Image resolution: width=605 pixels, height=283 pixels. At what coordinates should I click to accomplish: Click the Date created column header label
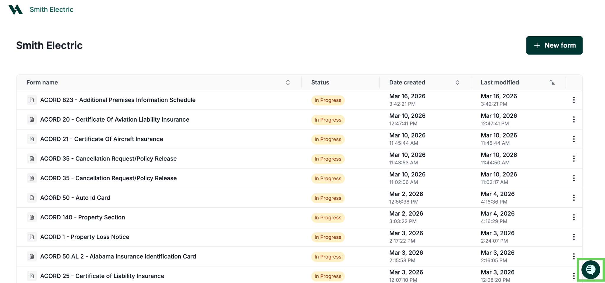click(407, 83)
